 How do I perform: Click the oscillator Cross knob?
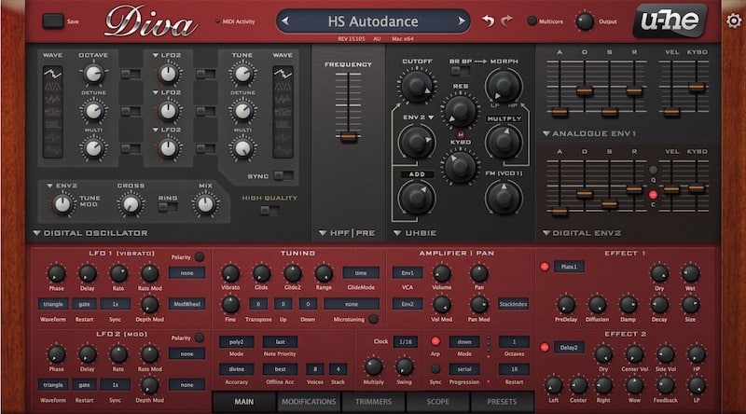tap(131, 204)
